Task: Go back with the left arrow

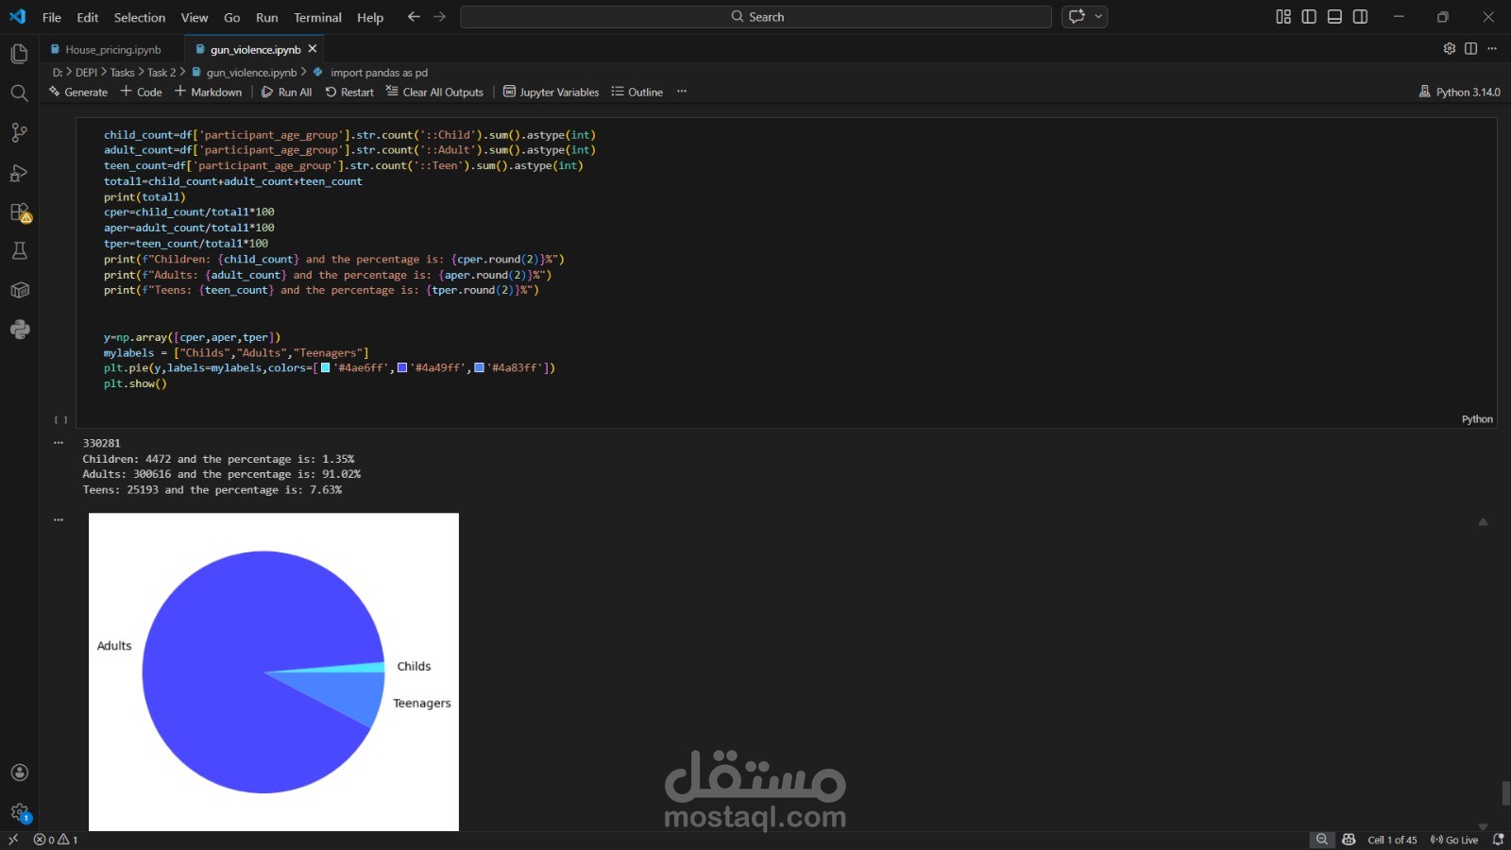Action: [414, 17]
